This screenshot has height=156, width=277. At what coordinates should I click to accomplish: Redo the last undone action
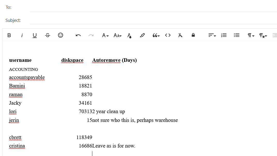tap(91, 35)
